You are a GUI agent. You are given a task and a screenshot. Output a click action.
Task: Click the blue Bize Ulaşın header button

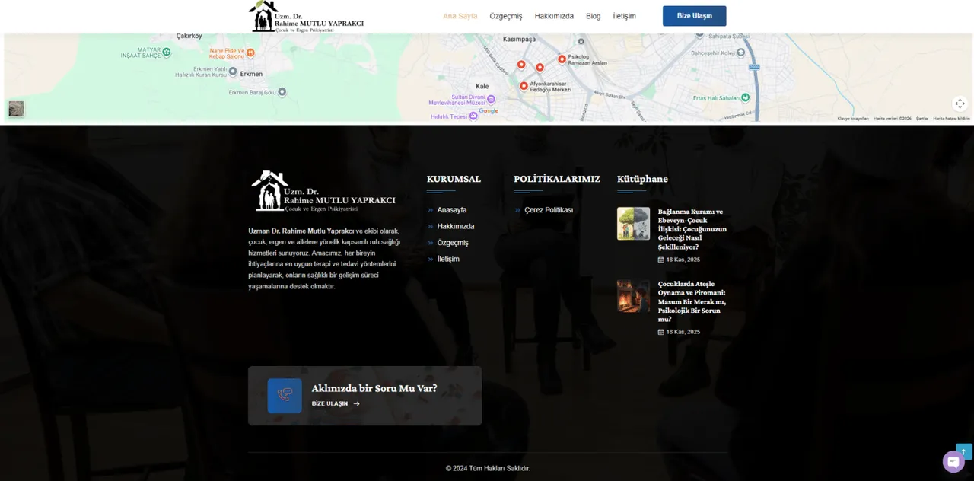[x=694, y=16]
